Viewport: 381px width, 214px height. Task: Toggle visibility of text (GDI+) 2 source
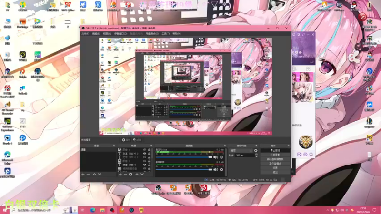tap(145, 157)
